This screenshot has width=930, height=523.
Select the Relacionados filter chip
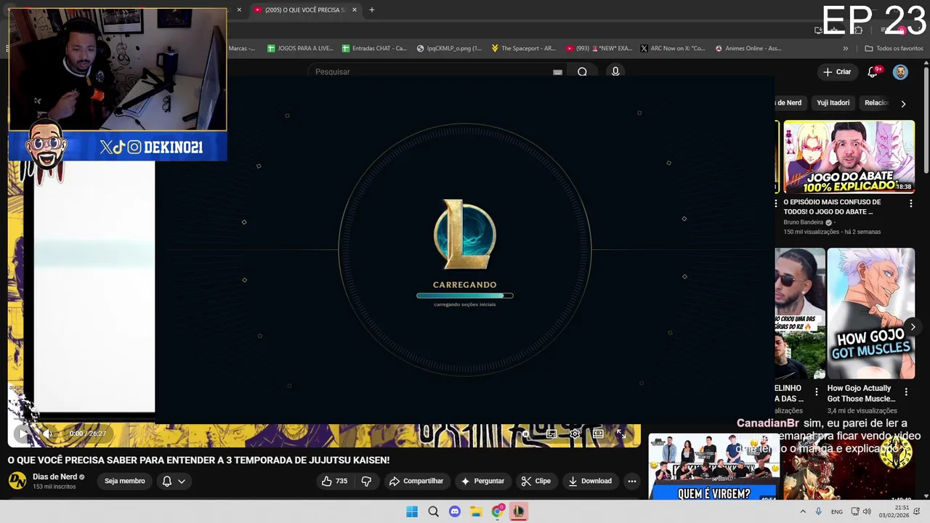(876, 103)
